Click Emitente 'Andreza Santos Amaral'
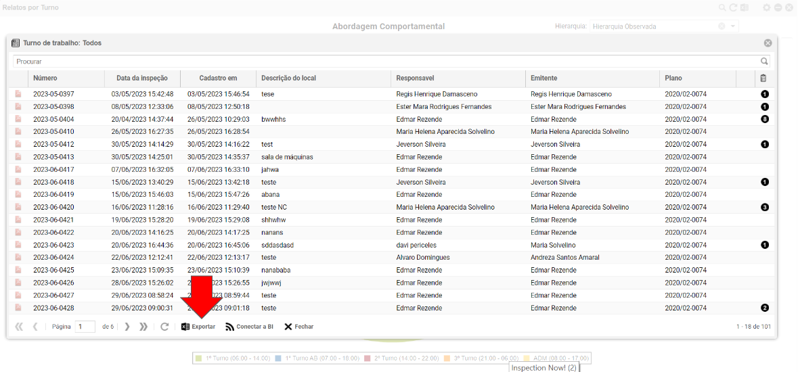 [565, 258]
